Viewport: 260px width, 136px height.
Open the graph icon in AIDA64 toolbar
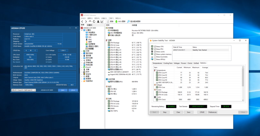(102, 21)
